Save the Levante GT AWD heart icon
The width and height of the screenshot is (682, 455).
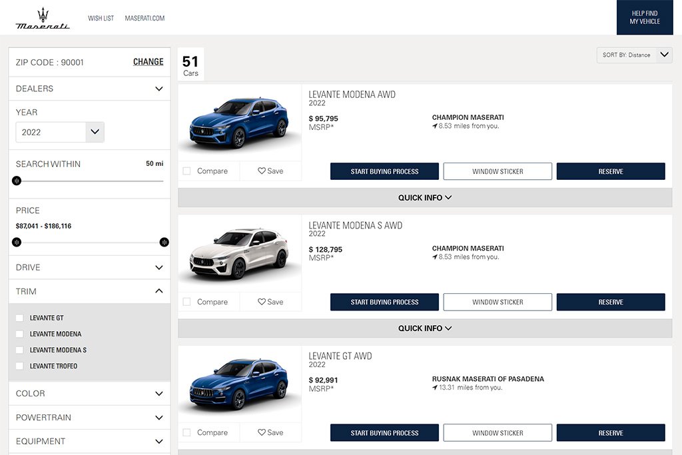[261, 432]
